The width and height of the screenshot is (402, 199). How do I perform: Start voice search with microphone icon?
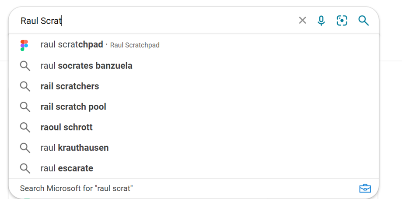321,21
